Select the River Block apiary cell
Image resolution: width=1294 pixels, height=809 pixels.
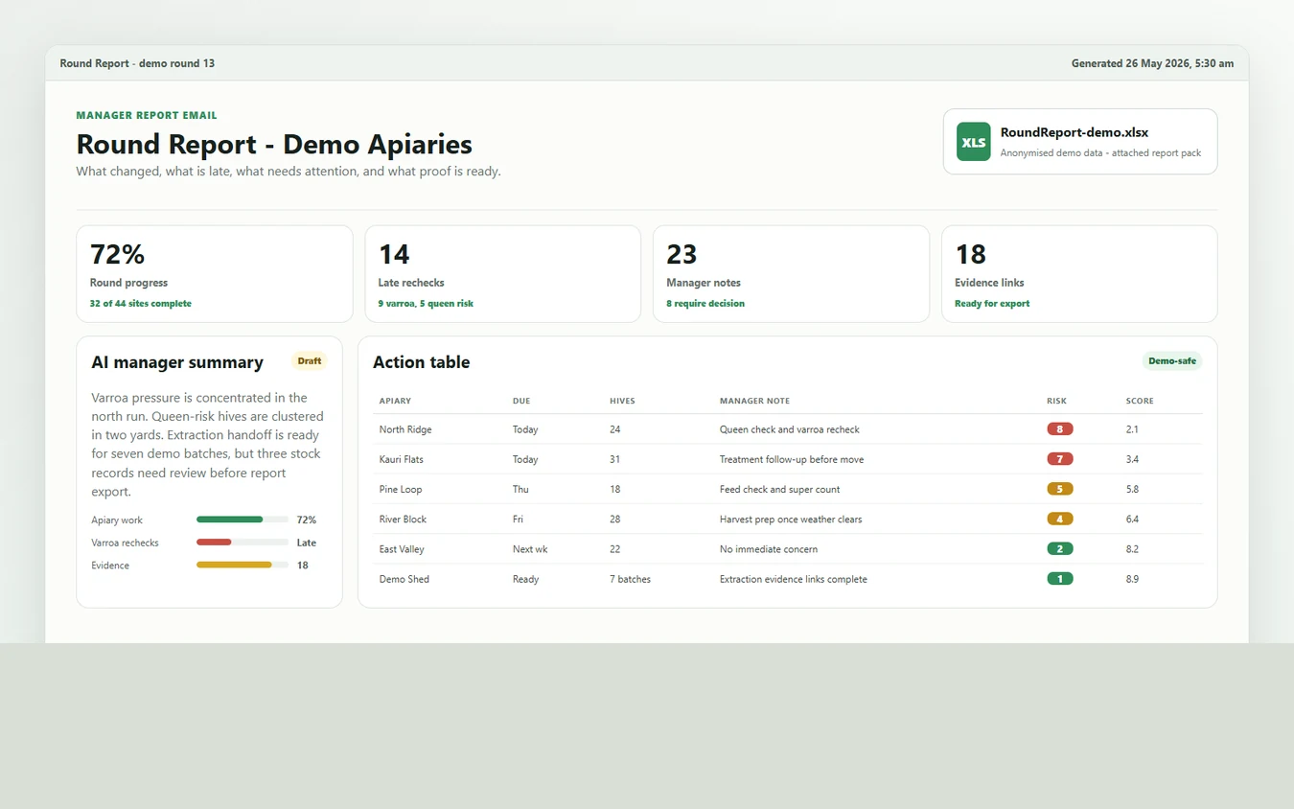pyautogui.click(x=403, y=519)
